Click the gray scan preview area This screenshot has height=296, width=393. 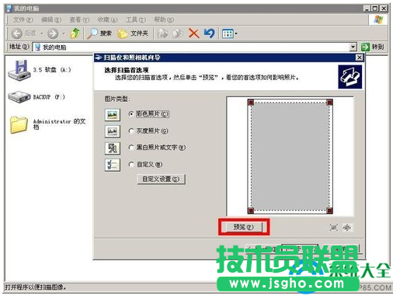click(x=290, y=157)
